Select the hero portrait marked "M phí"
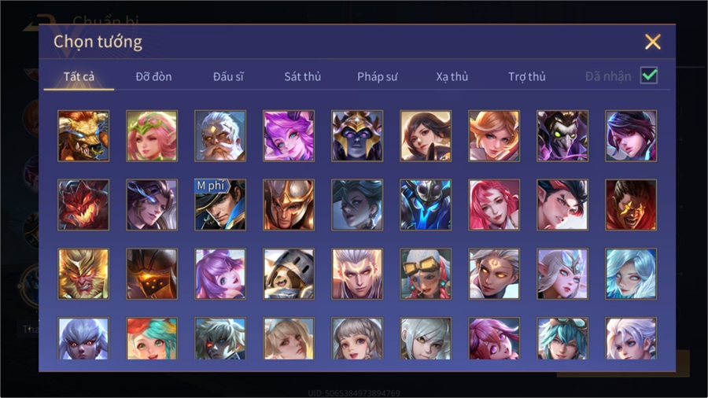This screenshot has width=708, height=398. coord(220,205)
